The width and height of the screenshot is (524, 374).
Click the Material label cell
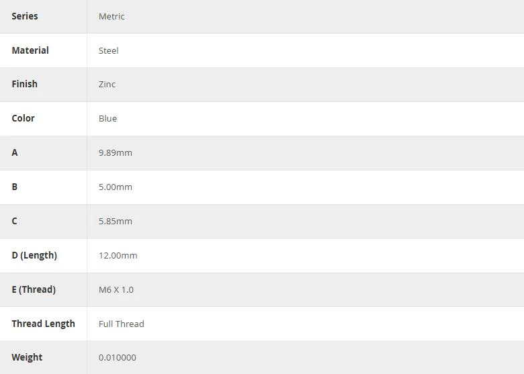click(30, 50)
